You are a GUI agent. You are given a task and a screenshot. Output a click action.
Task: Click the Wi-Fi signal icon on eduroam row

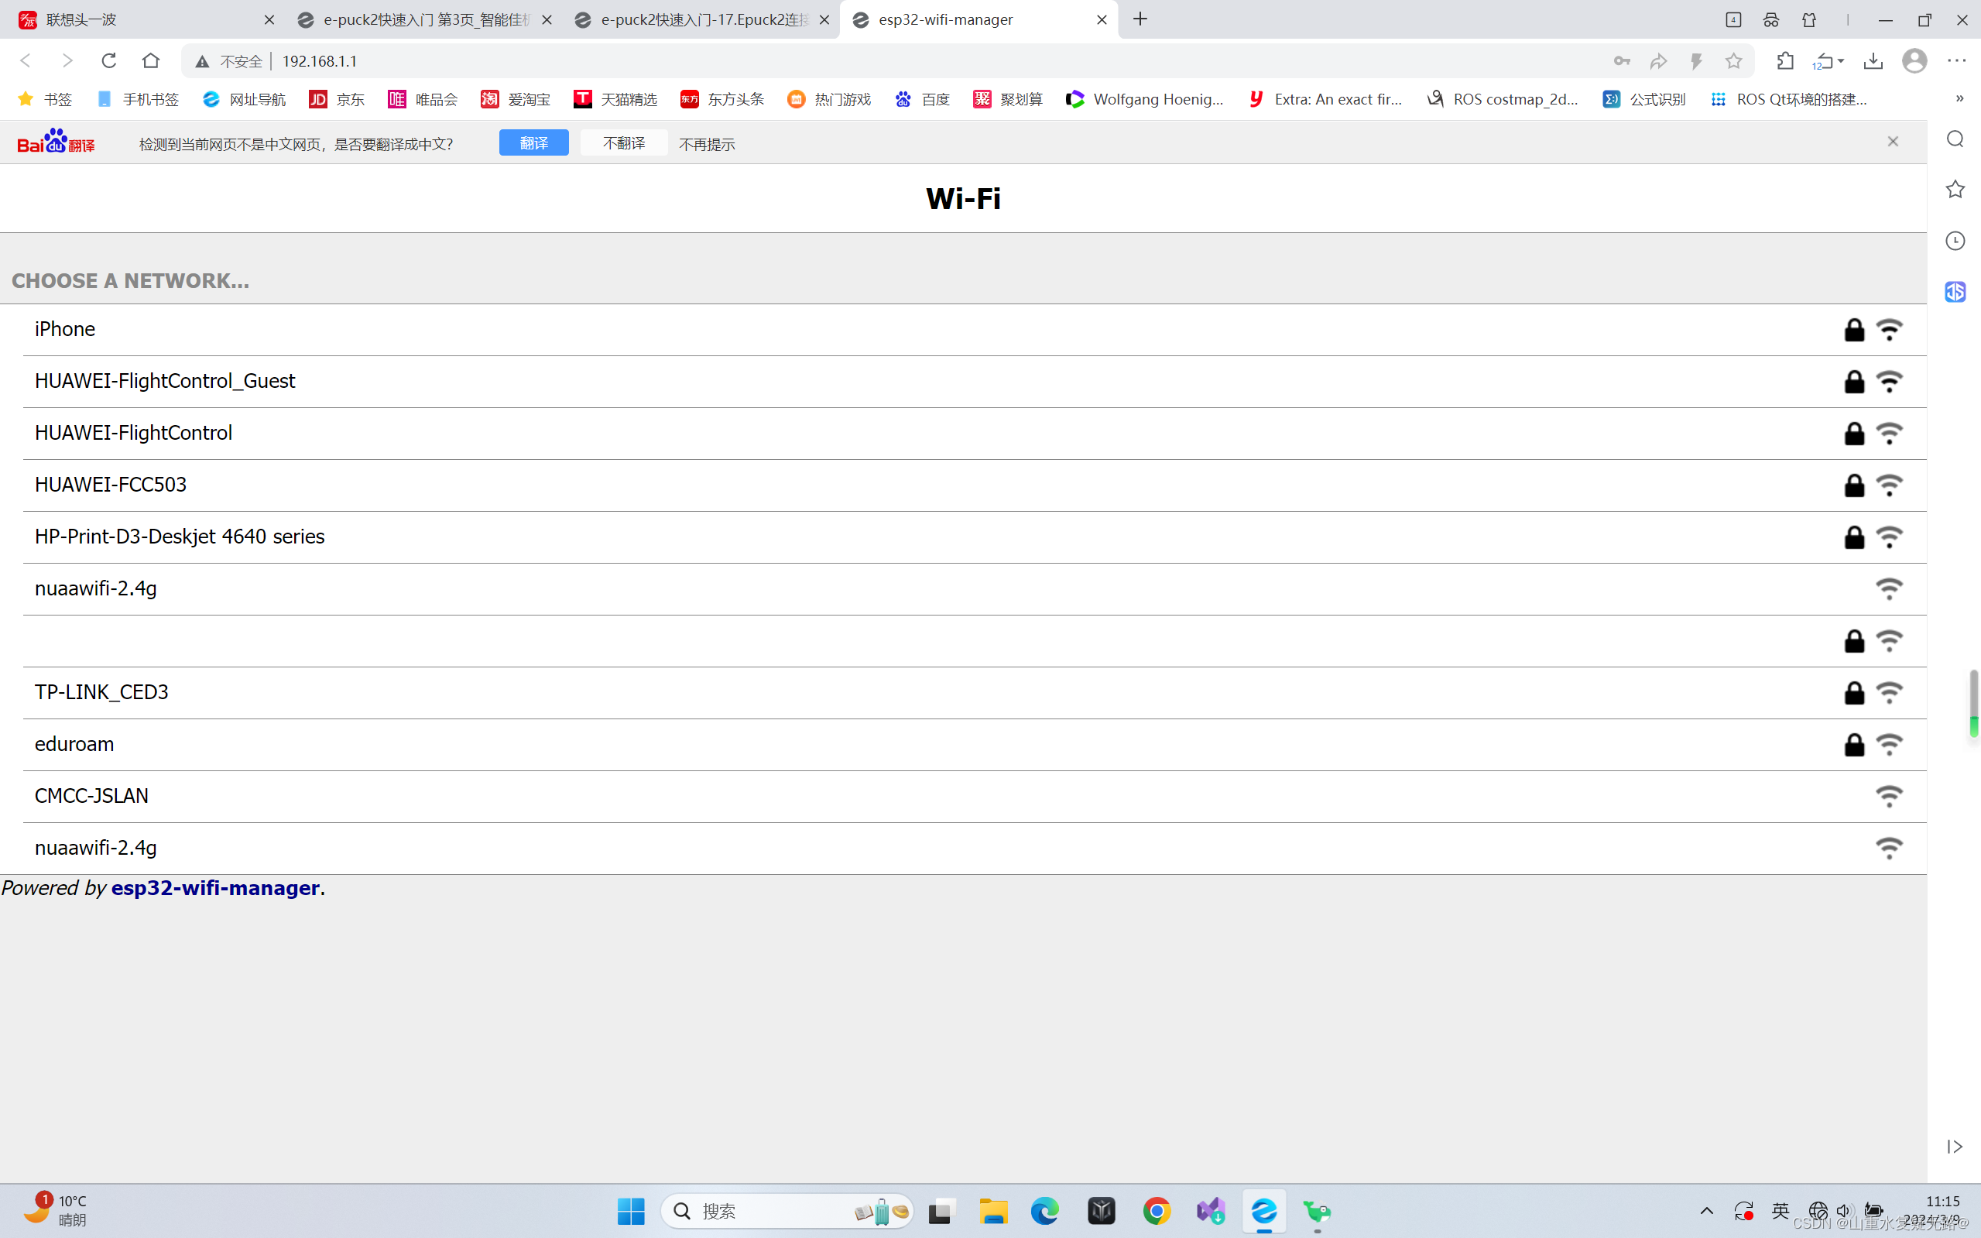pyautogui.click(x=1890, y=744)
